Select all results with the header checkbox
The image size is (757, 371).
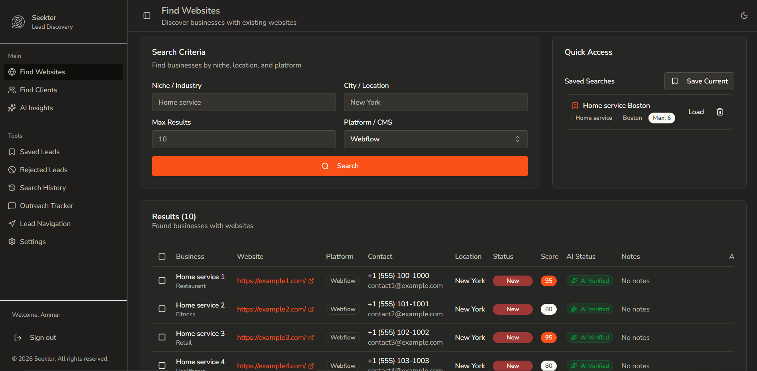coord(162,256)
